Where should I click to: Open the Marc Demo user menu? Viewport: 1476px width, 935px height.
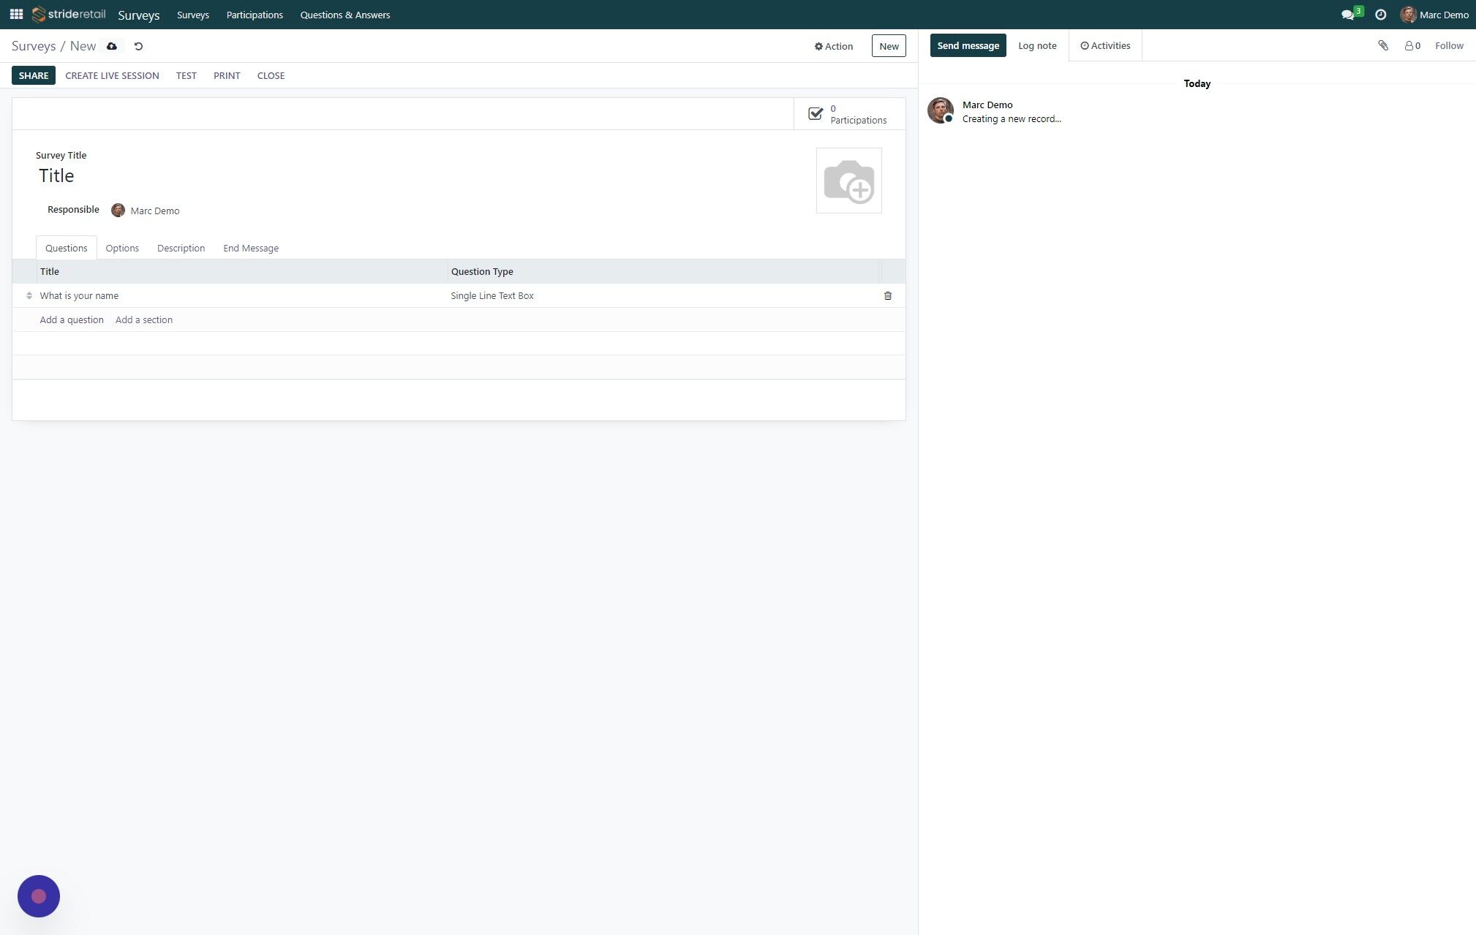(x=1434, y=15)
